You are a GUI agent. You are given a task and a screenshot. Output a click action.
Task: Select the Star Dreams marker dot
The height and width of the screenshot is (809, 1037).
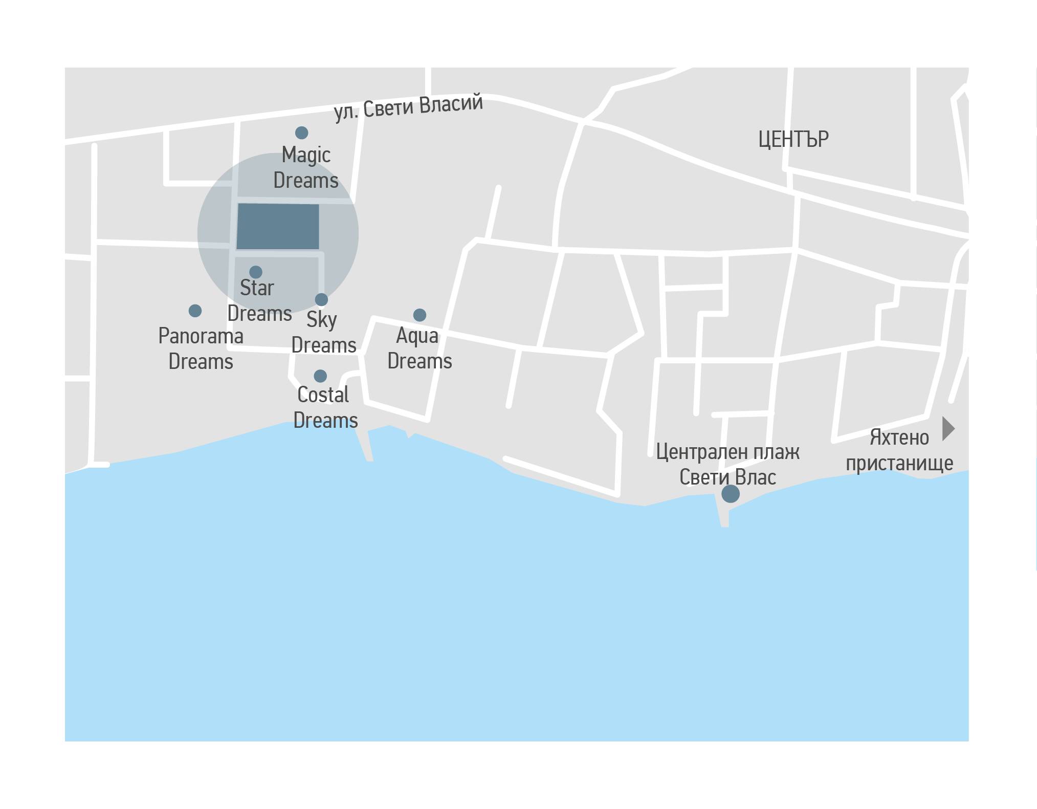point(256,272)
